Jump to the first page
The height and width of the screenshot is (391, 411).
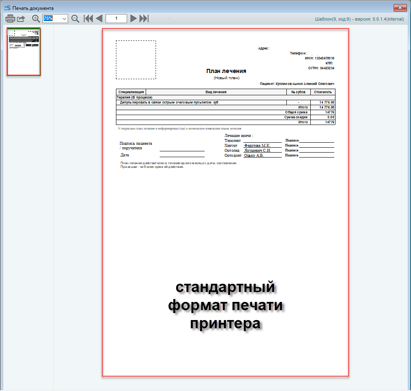tap(88, 19)
